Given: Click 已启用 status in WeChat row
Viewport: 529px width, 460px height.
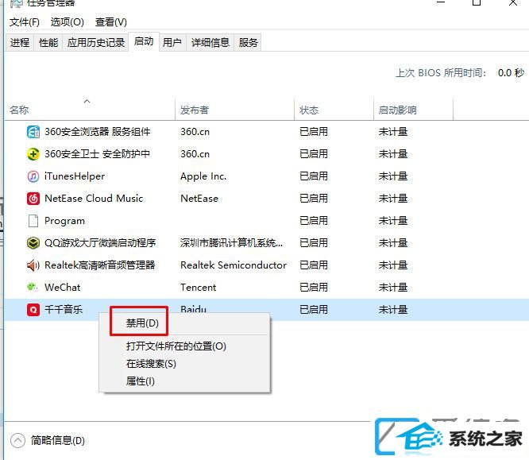Looking at the screenshot, I should (x=314, y=288).
